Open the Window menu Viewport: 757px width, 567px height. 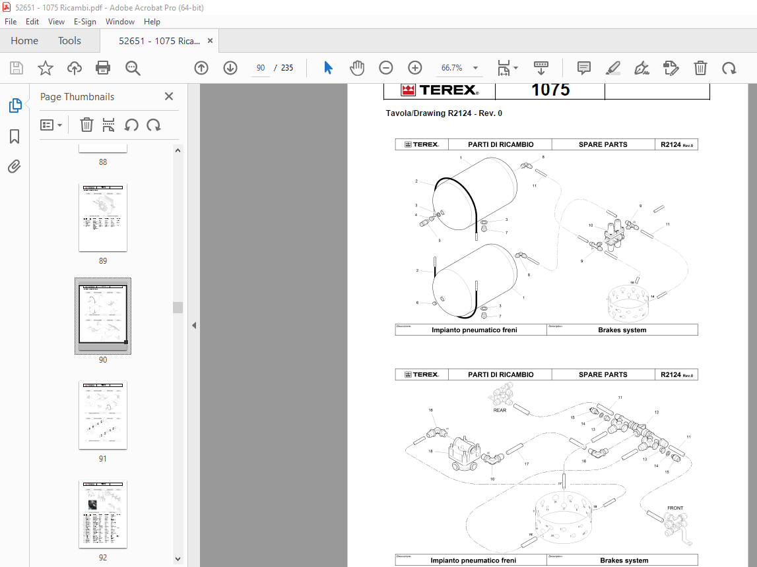119,22
